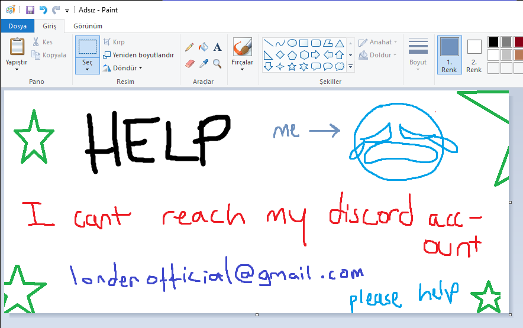The width and height of the screenshot is (523, 328).
Task: Pick the black color swatch
Action: [x=493, y=42]
